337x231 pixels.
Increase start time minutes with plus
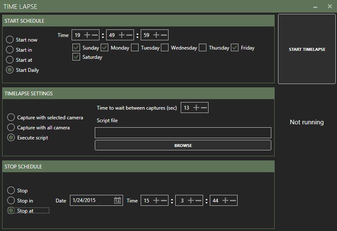pos(122,35)
